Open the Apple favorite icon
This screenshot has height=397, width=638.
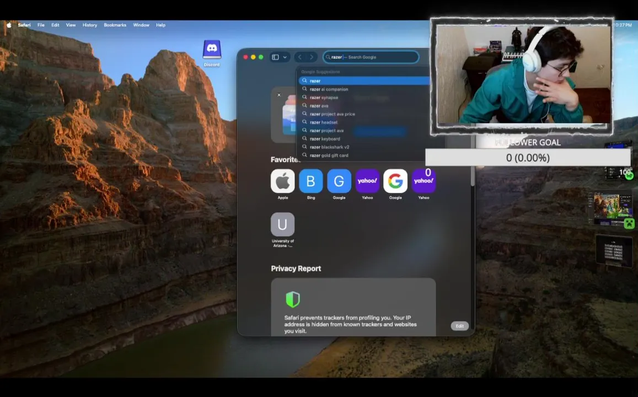tap(283, 181)
